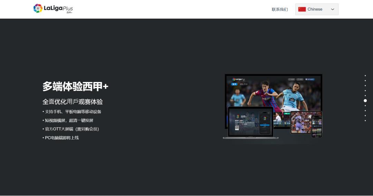Screen dimensions: 373x196
Task: Jump to the last section navigation dot
Action: tap(365, 121)
